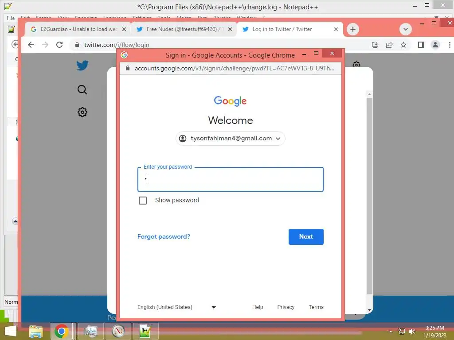Open Chrome profile avatar icon
Image resolution: width=454 pixels, height=340 pixels.
click(x=435, y=45)
